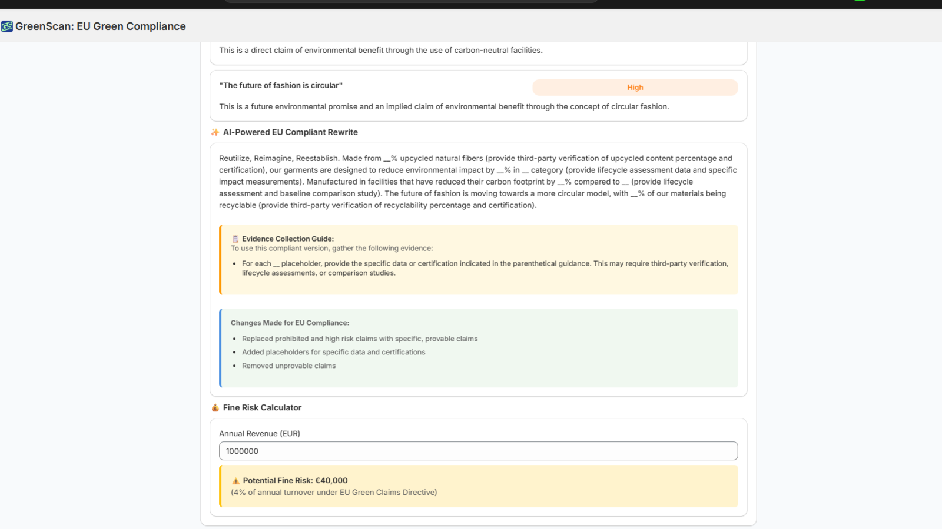Click "To use this compliant version, gather the following evidence"
This screenshot has width=942, height=529.
tap(332, 248)
